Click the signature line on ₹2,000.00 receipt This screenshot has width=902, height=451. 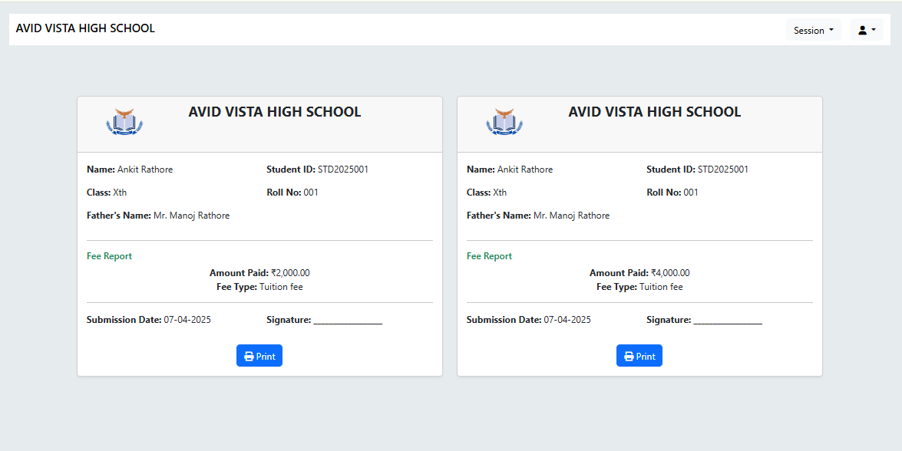[348, 321]
